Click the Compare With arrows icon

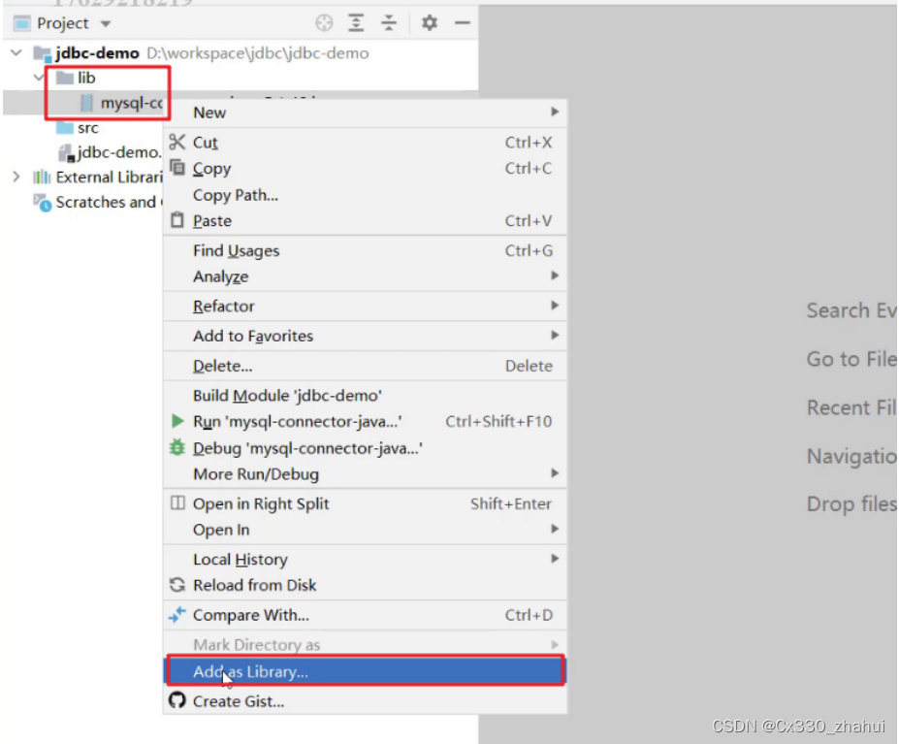pyautogui.click(x=177, y=614)
